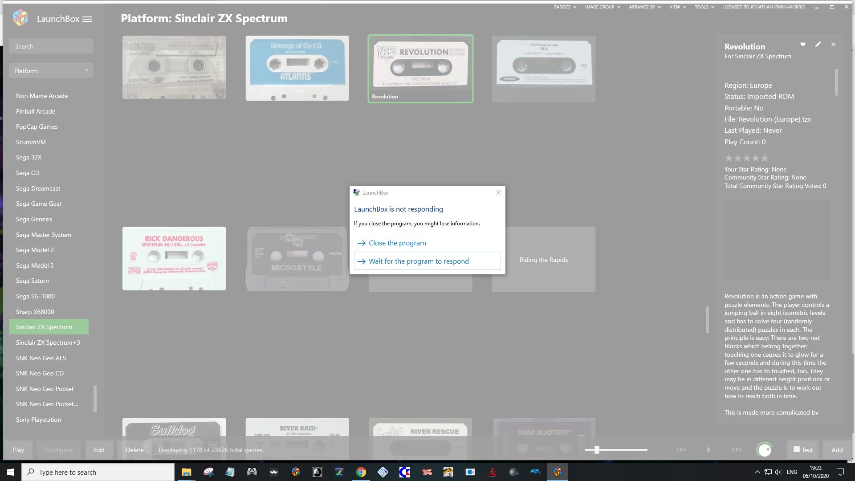Favorite Revolution with the heart icon
Screen dimensions: 855x481
pos(803,45)
